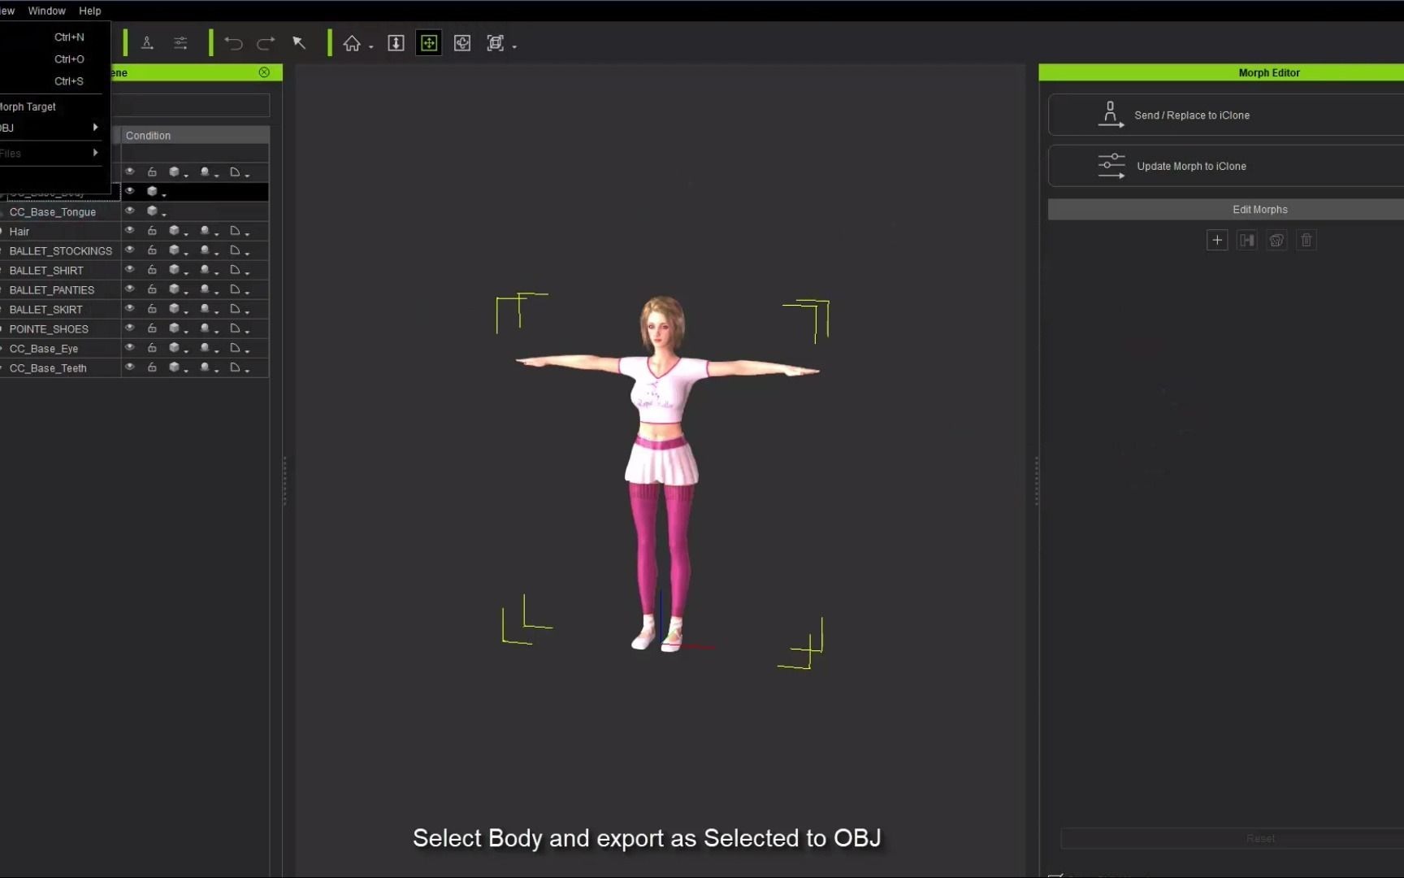The height and width of the screenshot is (878, 1404).
Task: Expand the mesh dropdown next to CC_Base_Tongue
Action: click(162, 213)
